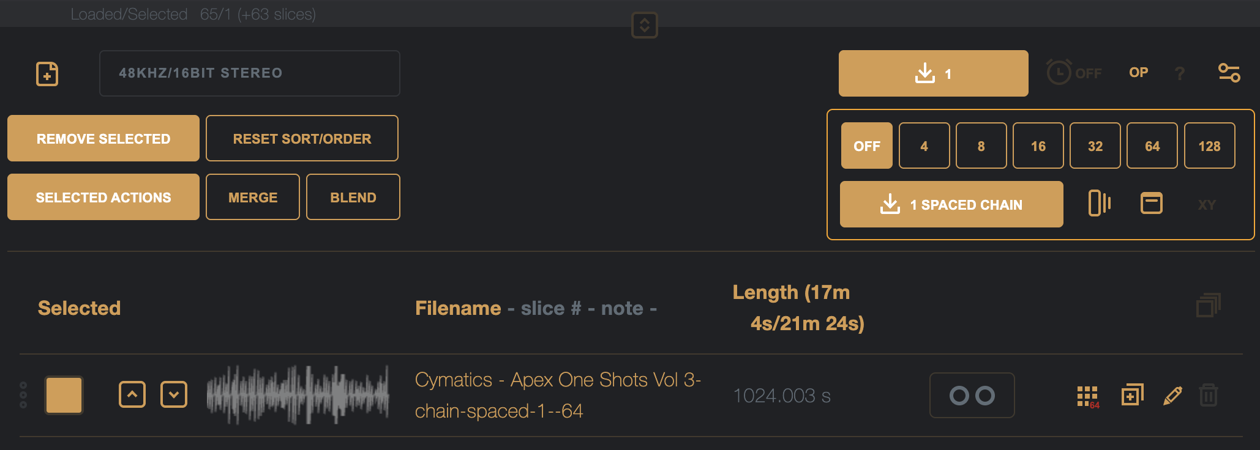The height and width of the screenshot is (450, 1260).
Task: Sort list by Filename column
Action: click(x=458, y=308)
